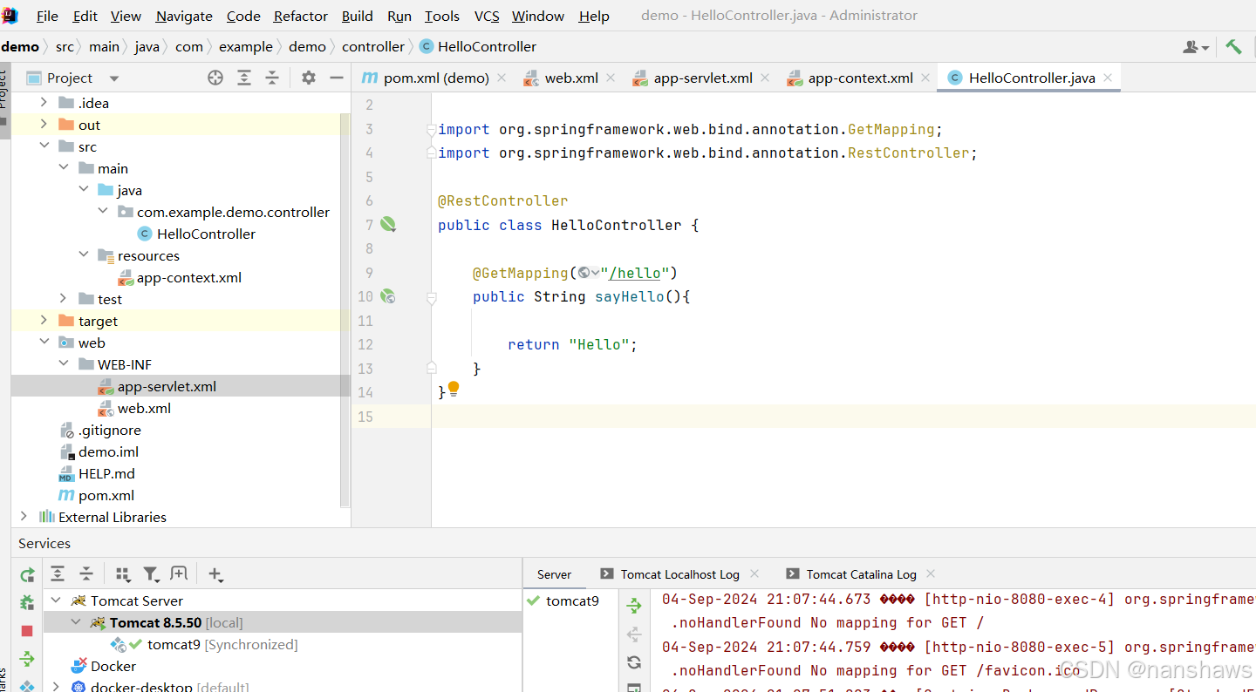Click Spring bean gutter icon on line 7
Screen dimensions: 1256x692
pyautogui.click(x=387, y=225)
